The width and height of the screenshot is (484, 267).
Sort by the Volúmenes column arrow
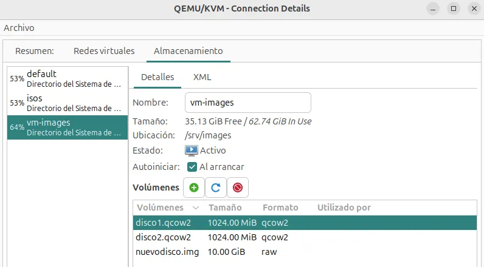pos(195,208)
